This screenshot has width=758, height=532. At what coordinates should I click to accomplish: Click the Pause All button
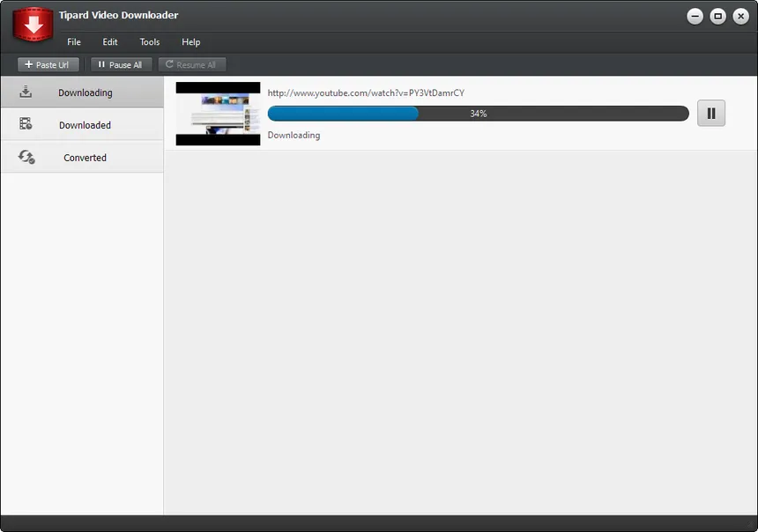(121, 65)
